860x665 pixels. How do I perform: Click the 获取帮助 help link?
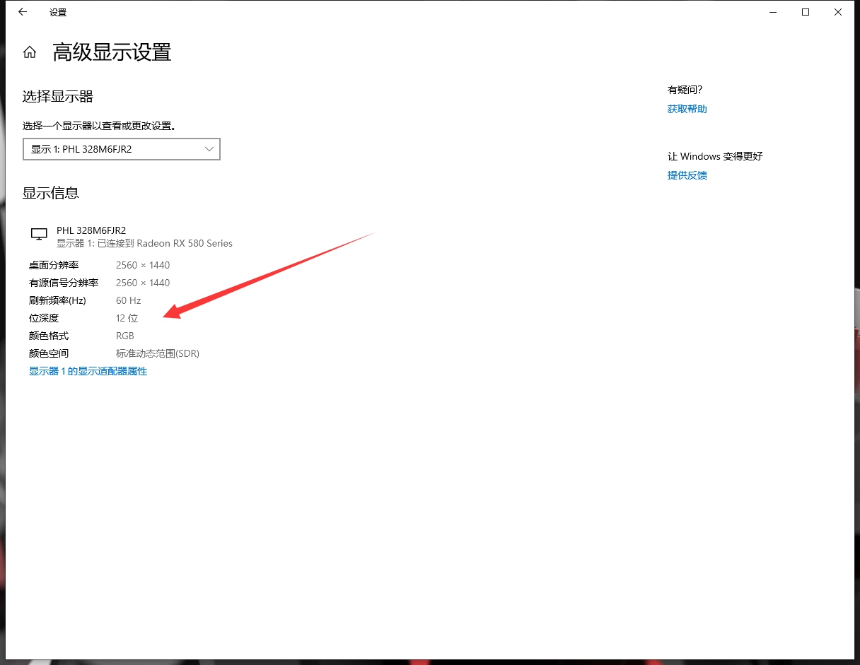click(686, 109)
